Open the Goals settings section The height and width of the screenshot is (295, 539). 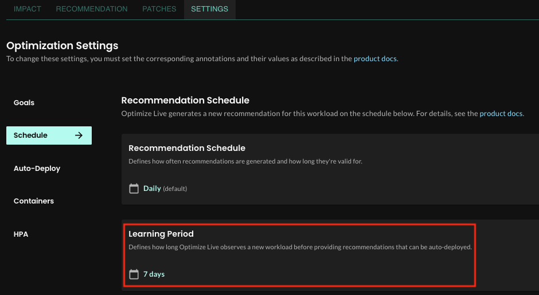(24, 103)
